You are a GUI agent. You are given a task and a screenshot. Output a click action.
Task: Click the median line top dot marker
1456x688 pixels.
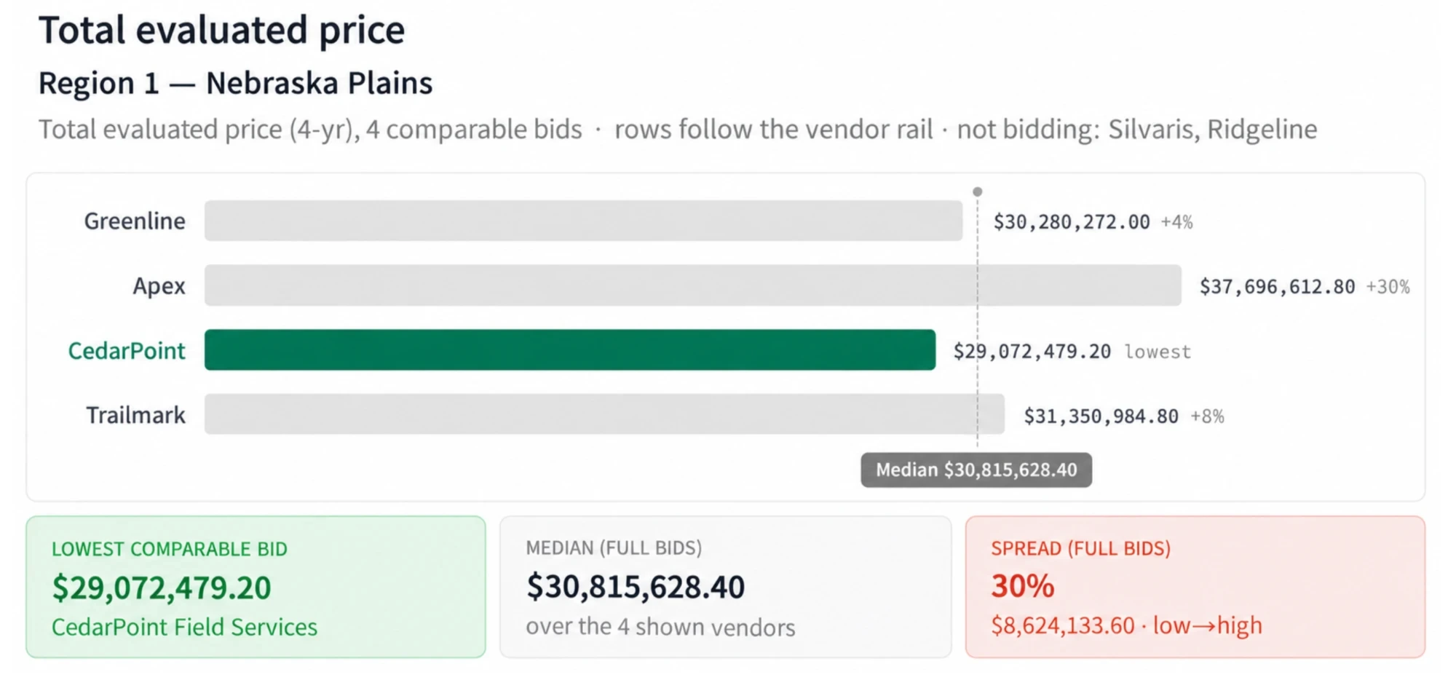978,191
